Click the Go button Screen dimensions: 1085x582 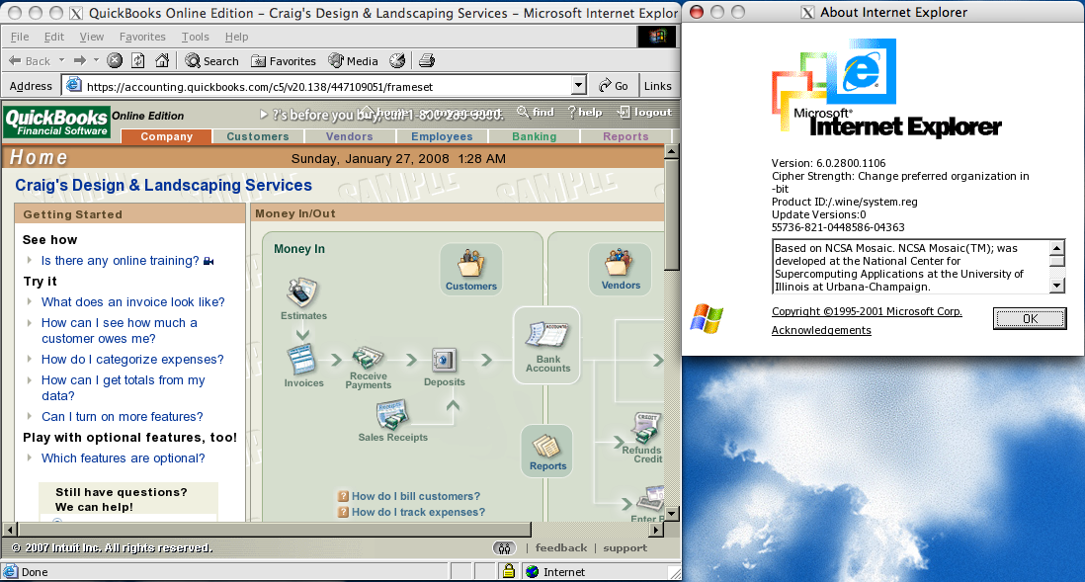point(614,85)
